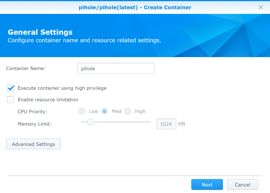Viewport: 270px width, 193px height.
Task: Click the 'Execute container using high privilege' label text
Action: point(62,88)
